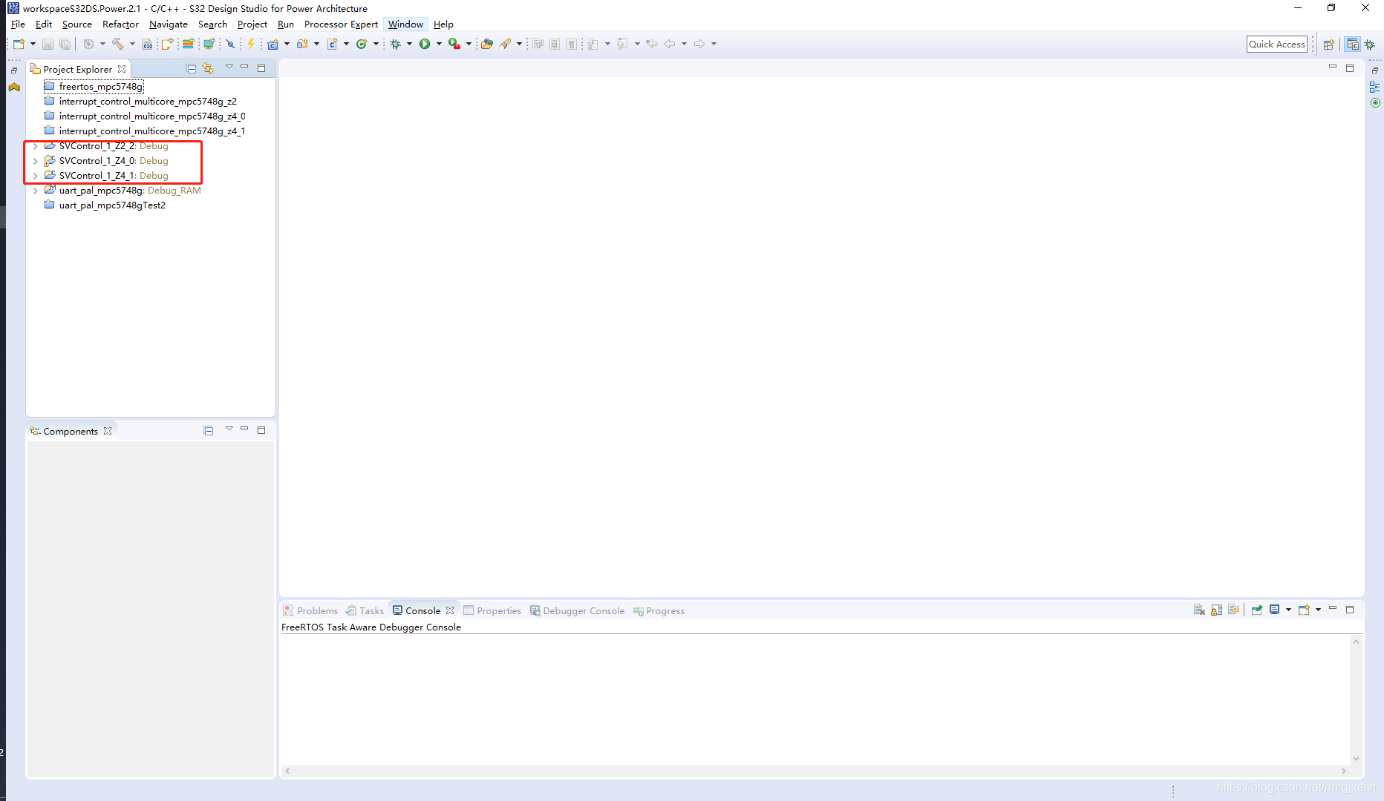This screenshot has height=801, width=1384.
Task: Close the Project Explorer tab
Action: pos(122,69)
